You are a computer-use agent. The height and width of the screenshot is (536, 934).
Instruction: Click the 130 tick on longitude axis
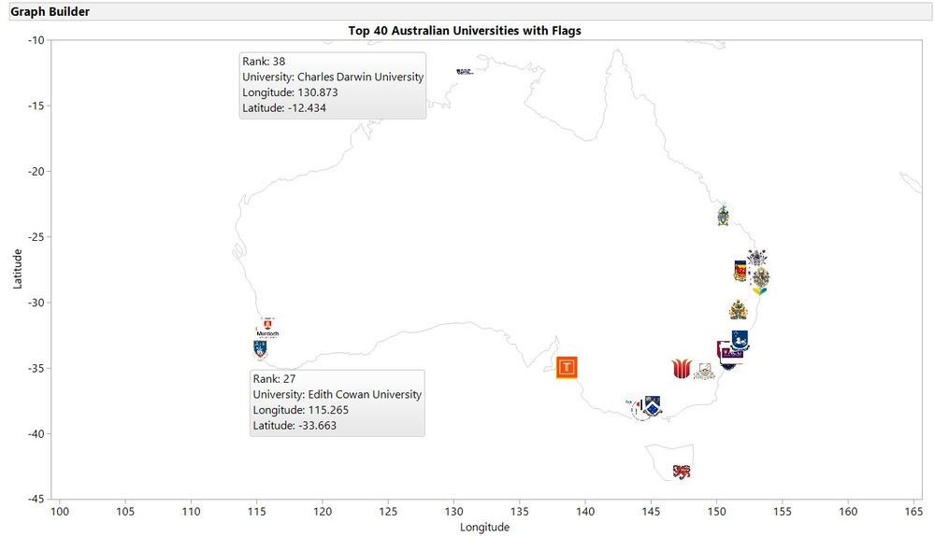tap(453, 512)
